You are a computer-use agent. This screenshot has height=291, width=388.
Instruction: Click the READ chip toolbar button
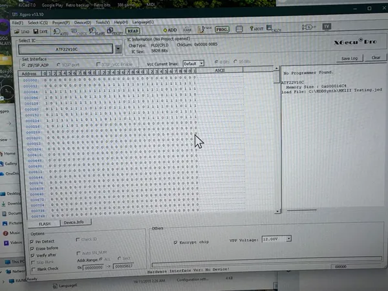133,31
